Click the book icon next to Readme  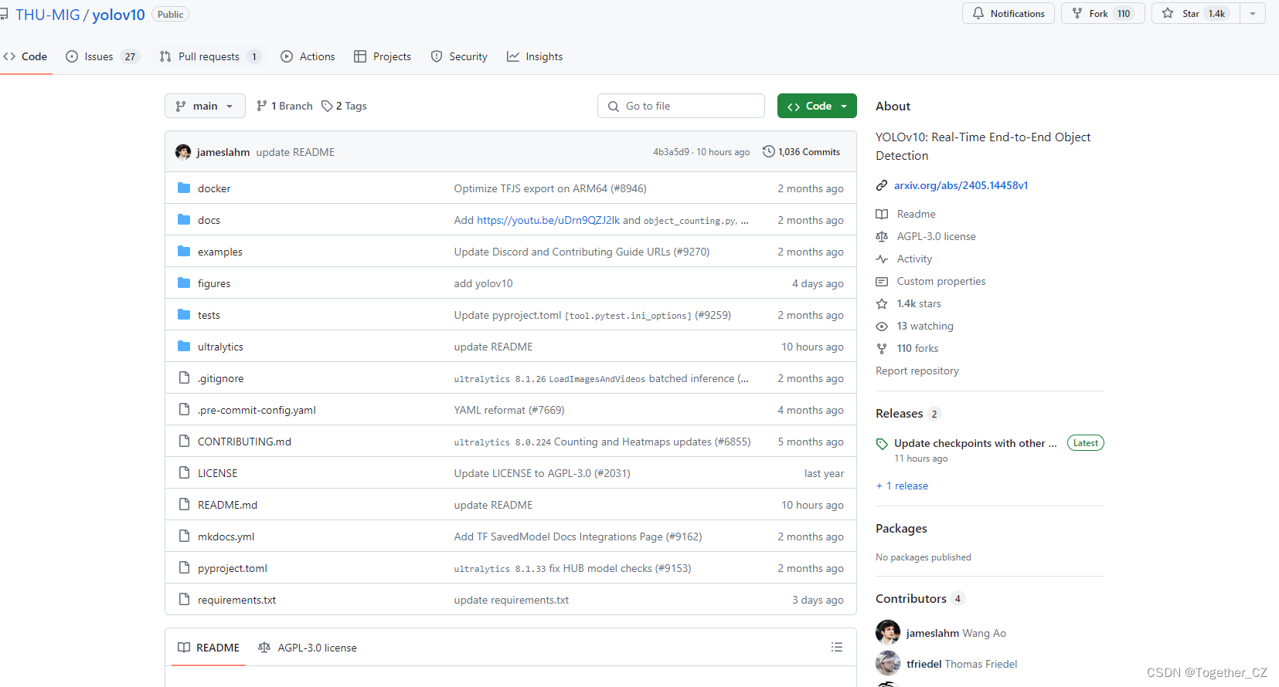[x=882, y=214]
